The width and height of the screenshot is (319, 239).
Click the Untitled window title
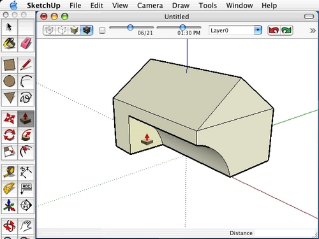[x=177, y=17]
